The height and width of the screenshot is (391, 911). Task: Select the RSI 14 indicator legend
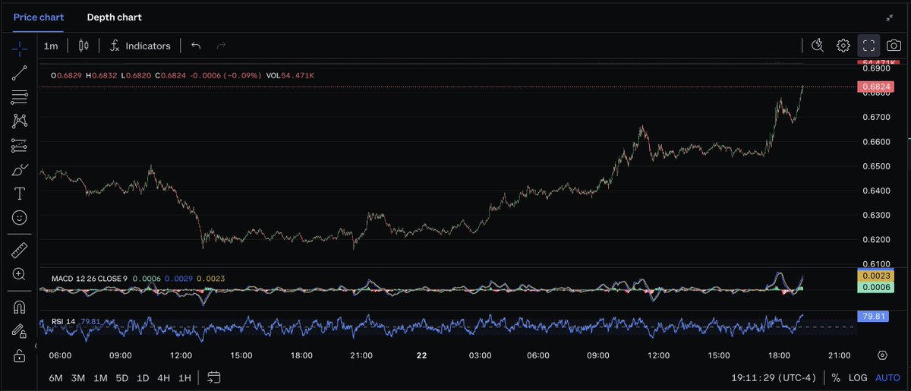click(63, 322)
